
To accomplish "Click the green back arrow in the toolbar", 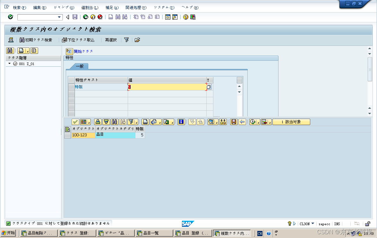I will click(85, 17).
